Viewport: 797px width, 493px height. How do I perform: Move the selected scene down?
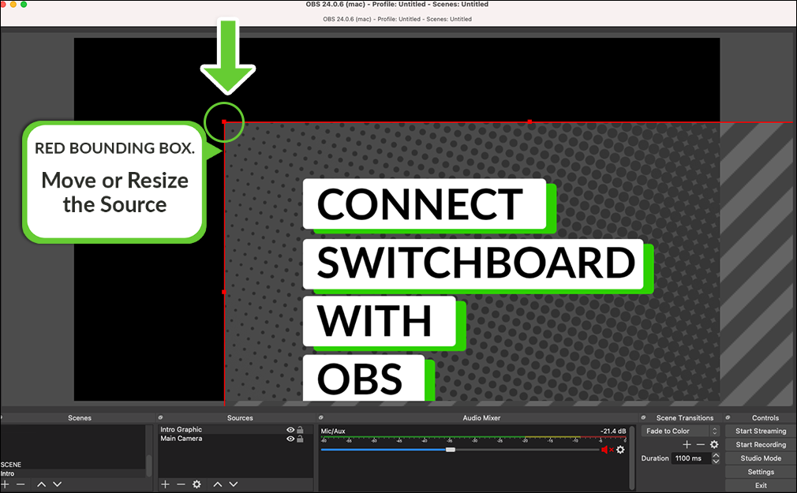tap(58, 484)
